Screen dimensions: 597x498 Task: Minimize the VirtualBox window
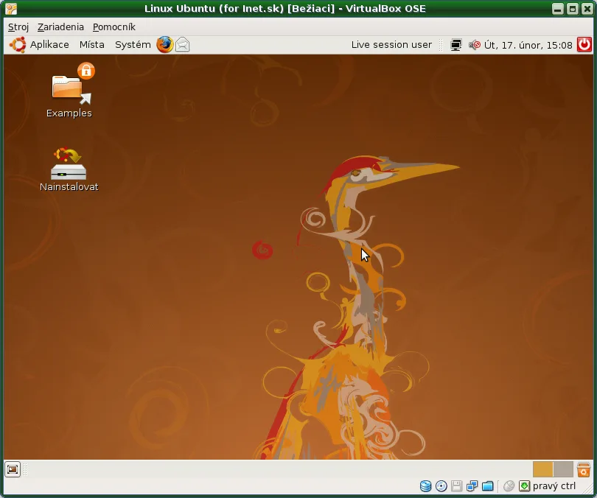tap(558, 8)
